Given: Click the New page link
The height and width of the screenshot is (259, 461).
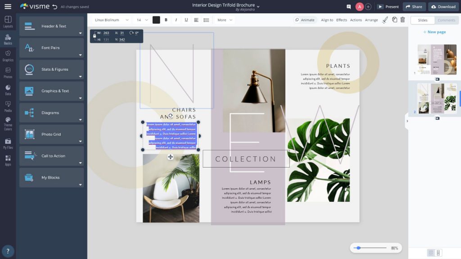Looking at the screenshot, I should click(434, 31).
